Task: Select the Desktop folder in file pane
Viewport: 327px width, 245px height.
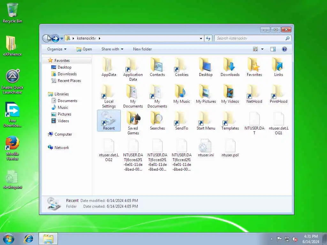Action: (206, 67)
